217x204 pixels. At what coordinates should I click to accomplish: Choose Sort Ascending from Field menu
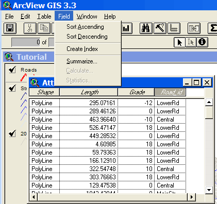[88, 27]
